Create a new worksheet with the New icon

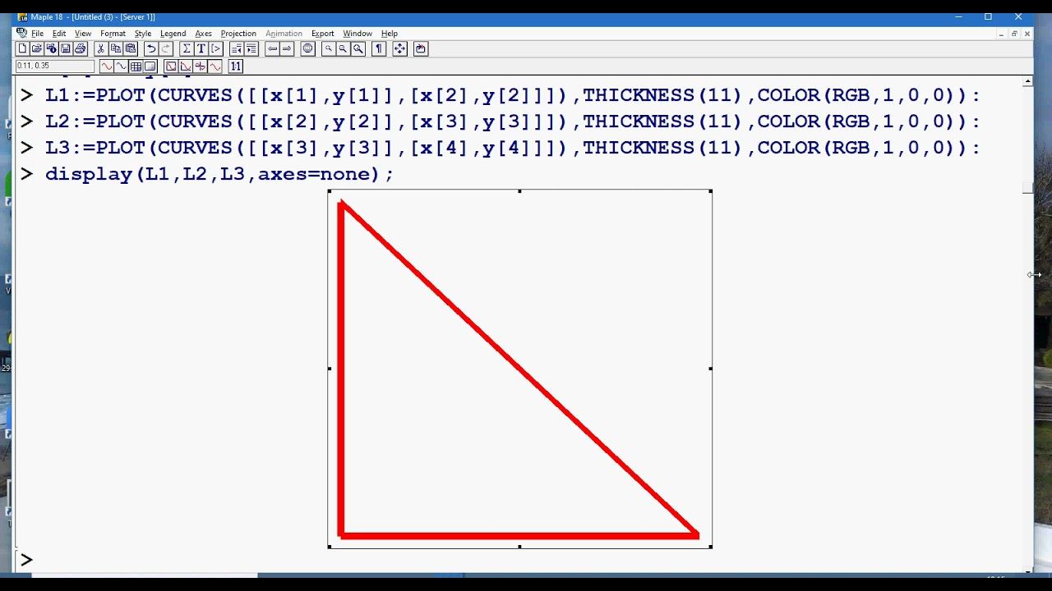click(x=22, y=48)
